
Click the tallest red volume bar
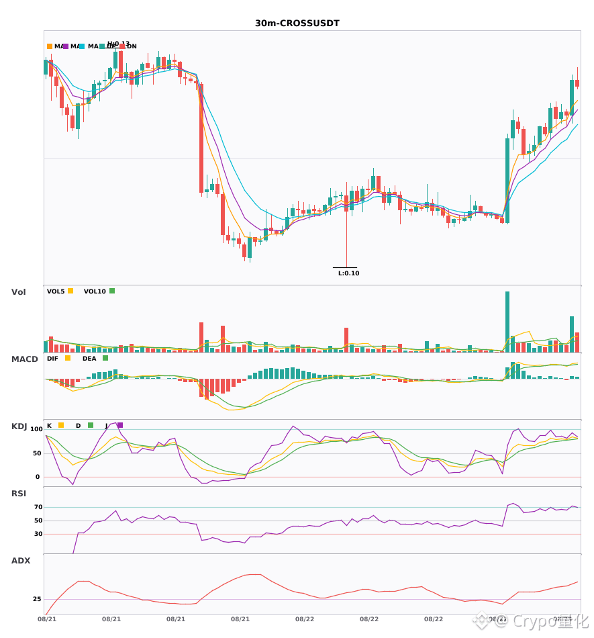pyautogui.click(x=201, y=337)
